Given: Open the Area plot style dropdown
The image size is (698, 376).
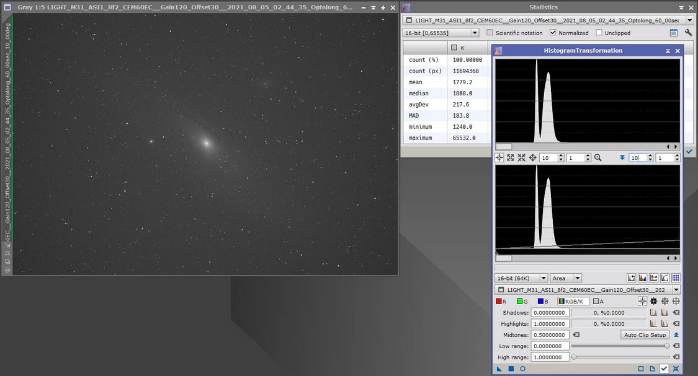Looking at the screenshot, I should 566,278.
